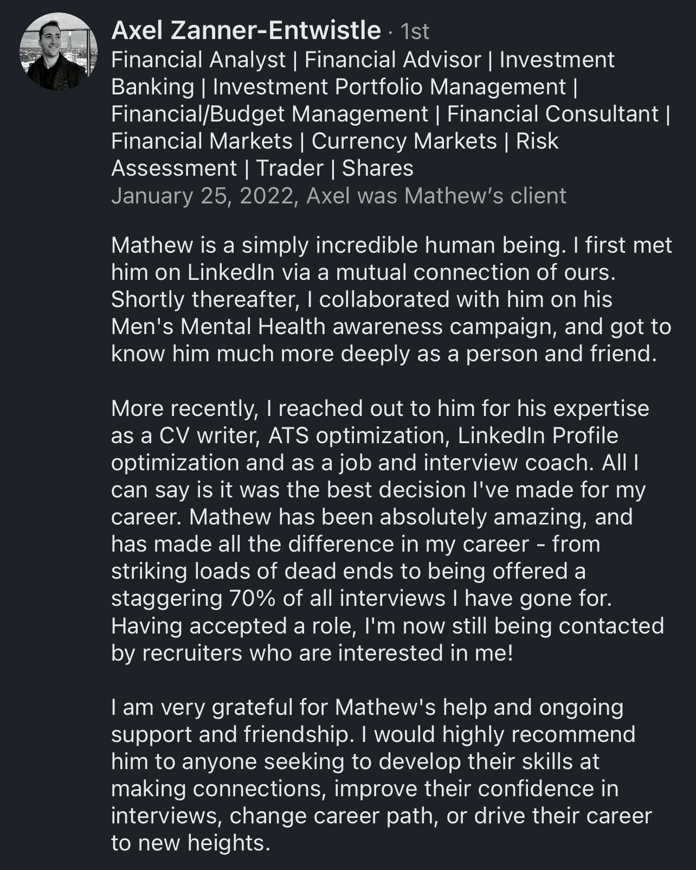This screenshot has width=696, height=870.
Task: Click 'Currency Markets' in the headline
Action: point(404,141)
